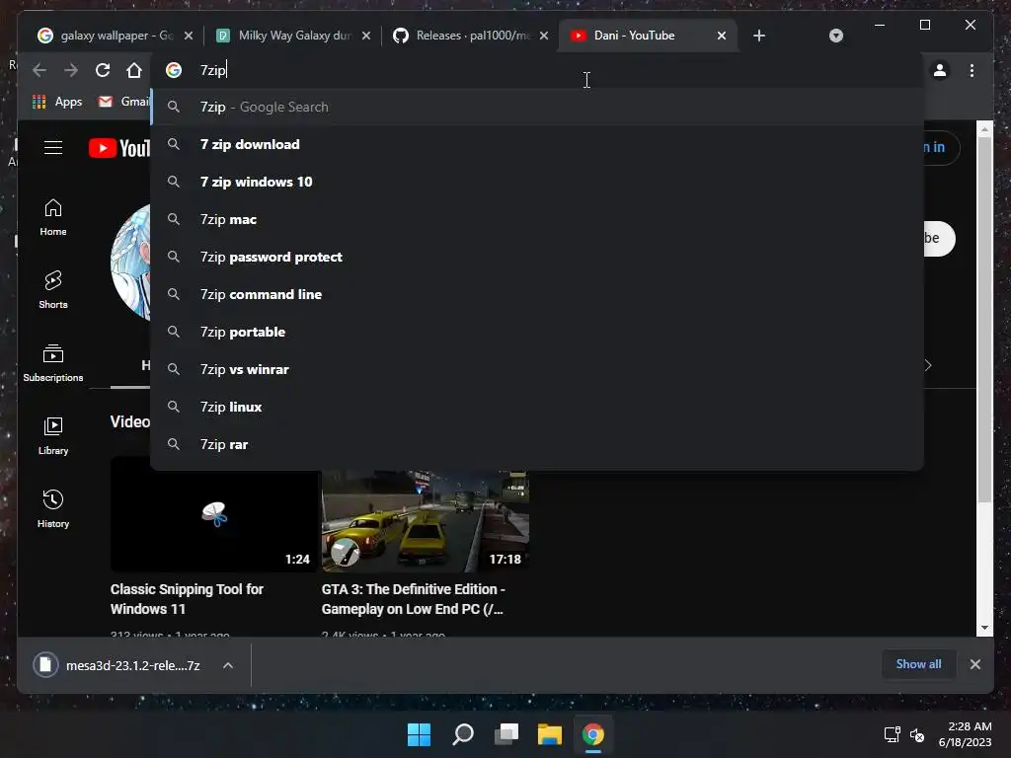The image size is (1011, 758).
Task: Open Task View on taskbar
Action: [x=506, y=734]
